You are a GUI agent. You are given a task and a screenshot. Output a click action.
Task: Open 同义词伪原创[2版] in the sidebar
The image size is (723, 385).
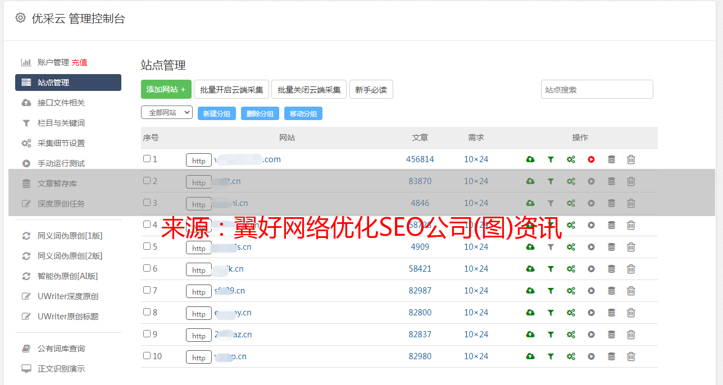pyautogui.click(x=70, y=256)
